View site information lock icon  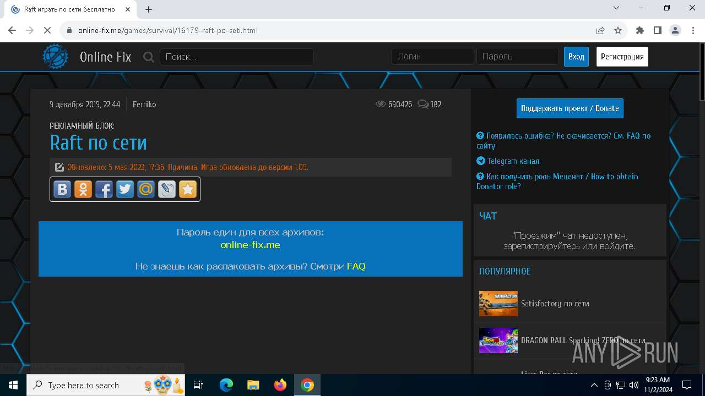tap(69, 30)
